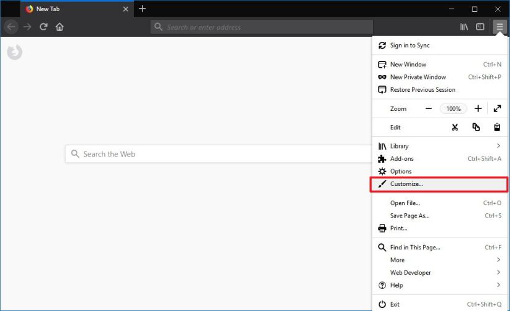
Task: Choose Sign in to Sync
Action: 440,46
